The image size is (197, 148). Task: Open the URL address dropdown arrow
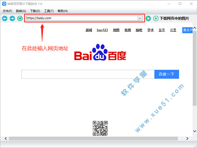click(140, 18)
